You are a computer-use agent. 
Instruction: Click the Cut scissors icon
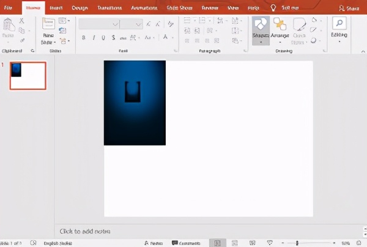[x=22, y=21]
